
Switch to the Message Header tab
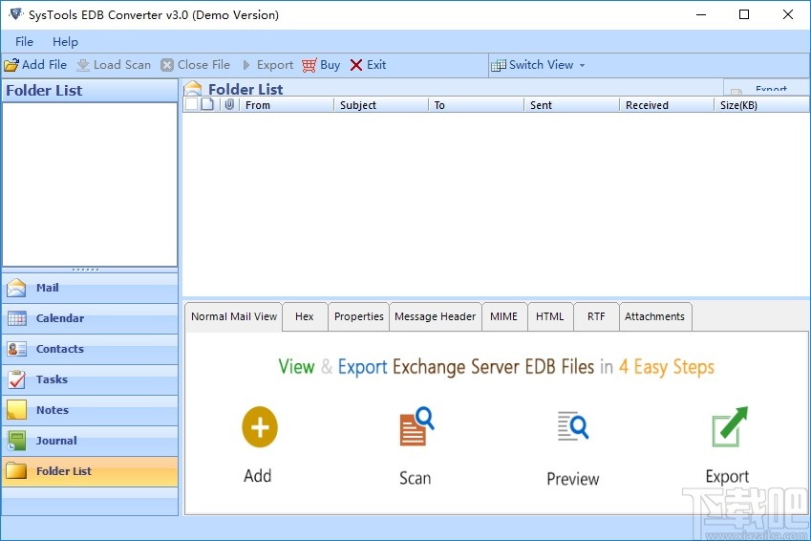pyautogui.click(x=435, y=316)
